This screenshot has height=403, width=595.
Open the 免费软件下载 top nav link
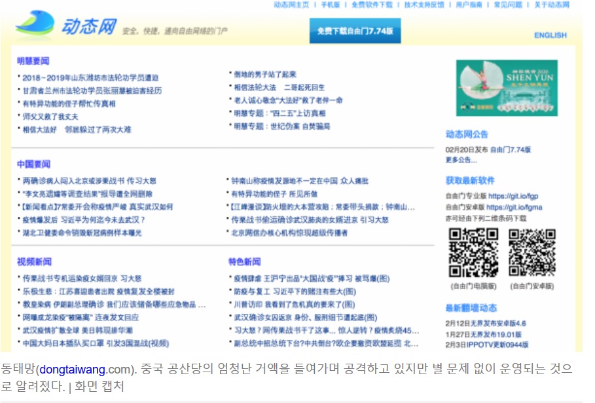(x=372, y=5)
